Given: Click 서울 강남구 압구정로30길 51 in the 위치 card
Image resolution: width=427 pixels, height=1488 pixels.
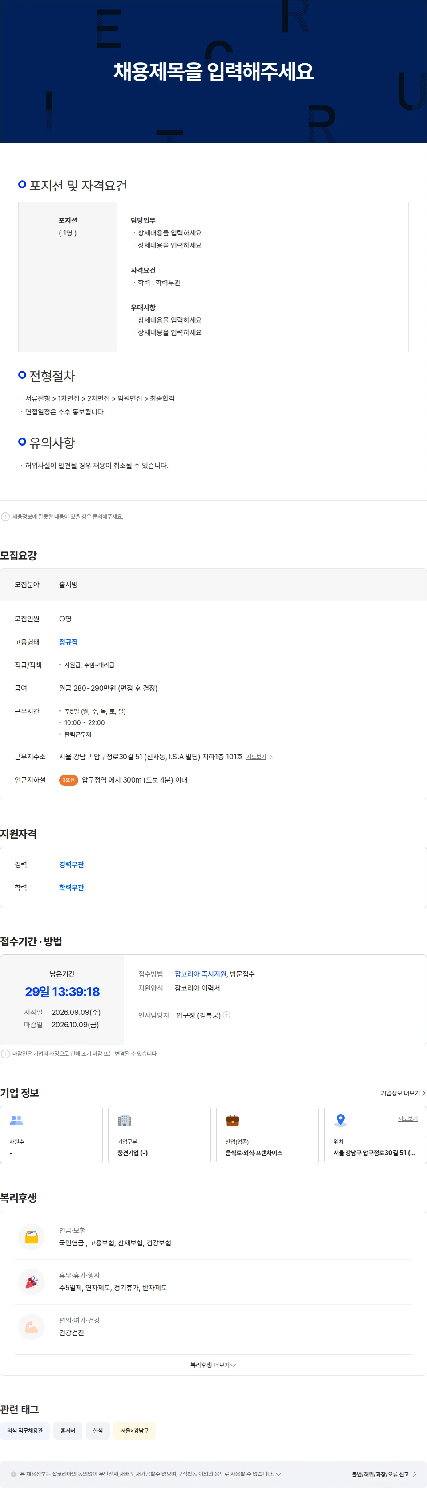Looking at the screenshot, I should tap(374, 1153).
